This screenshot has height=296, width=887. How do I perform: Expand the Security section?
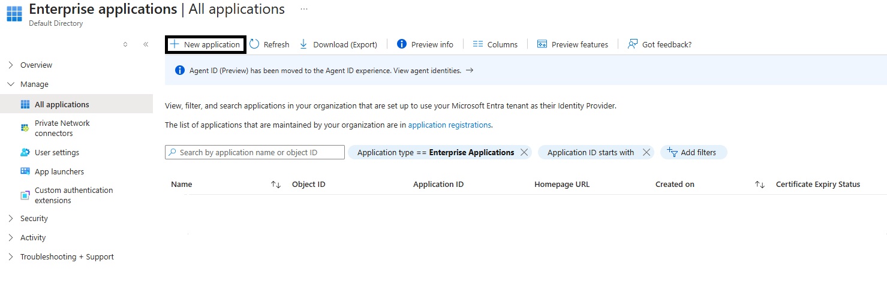(11, 218)
